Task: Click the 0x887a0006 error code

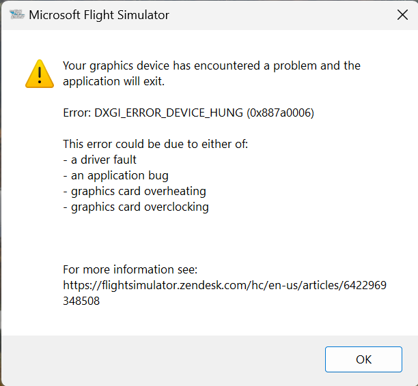Action: [x=281, y=113]
